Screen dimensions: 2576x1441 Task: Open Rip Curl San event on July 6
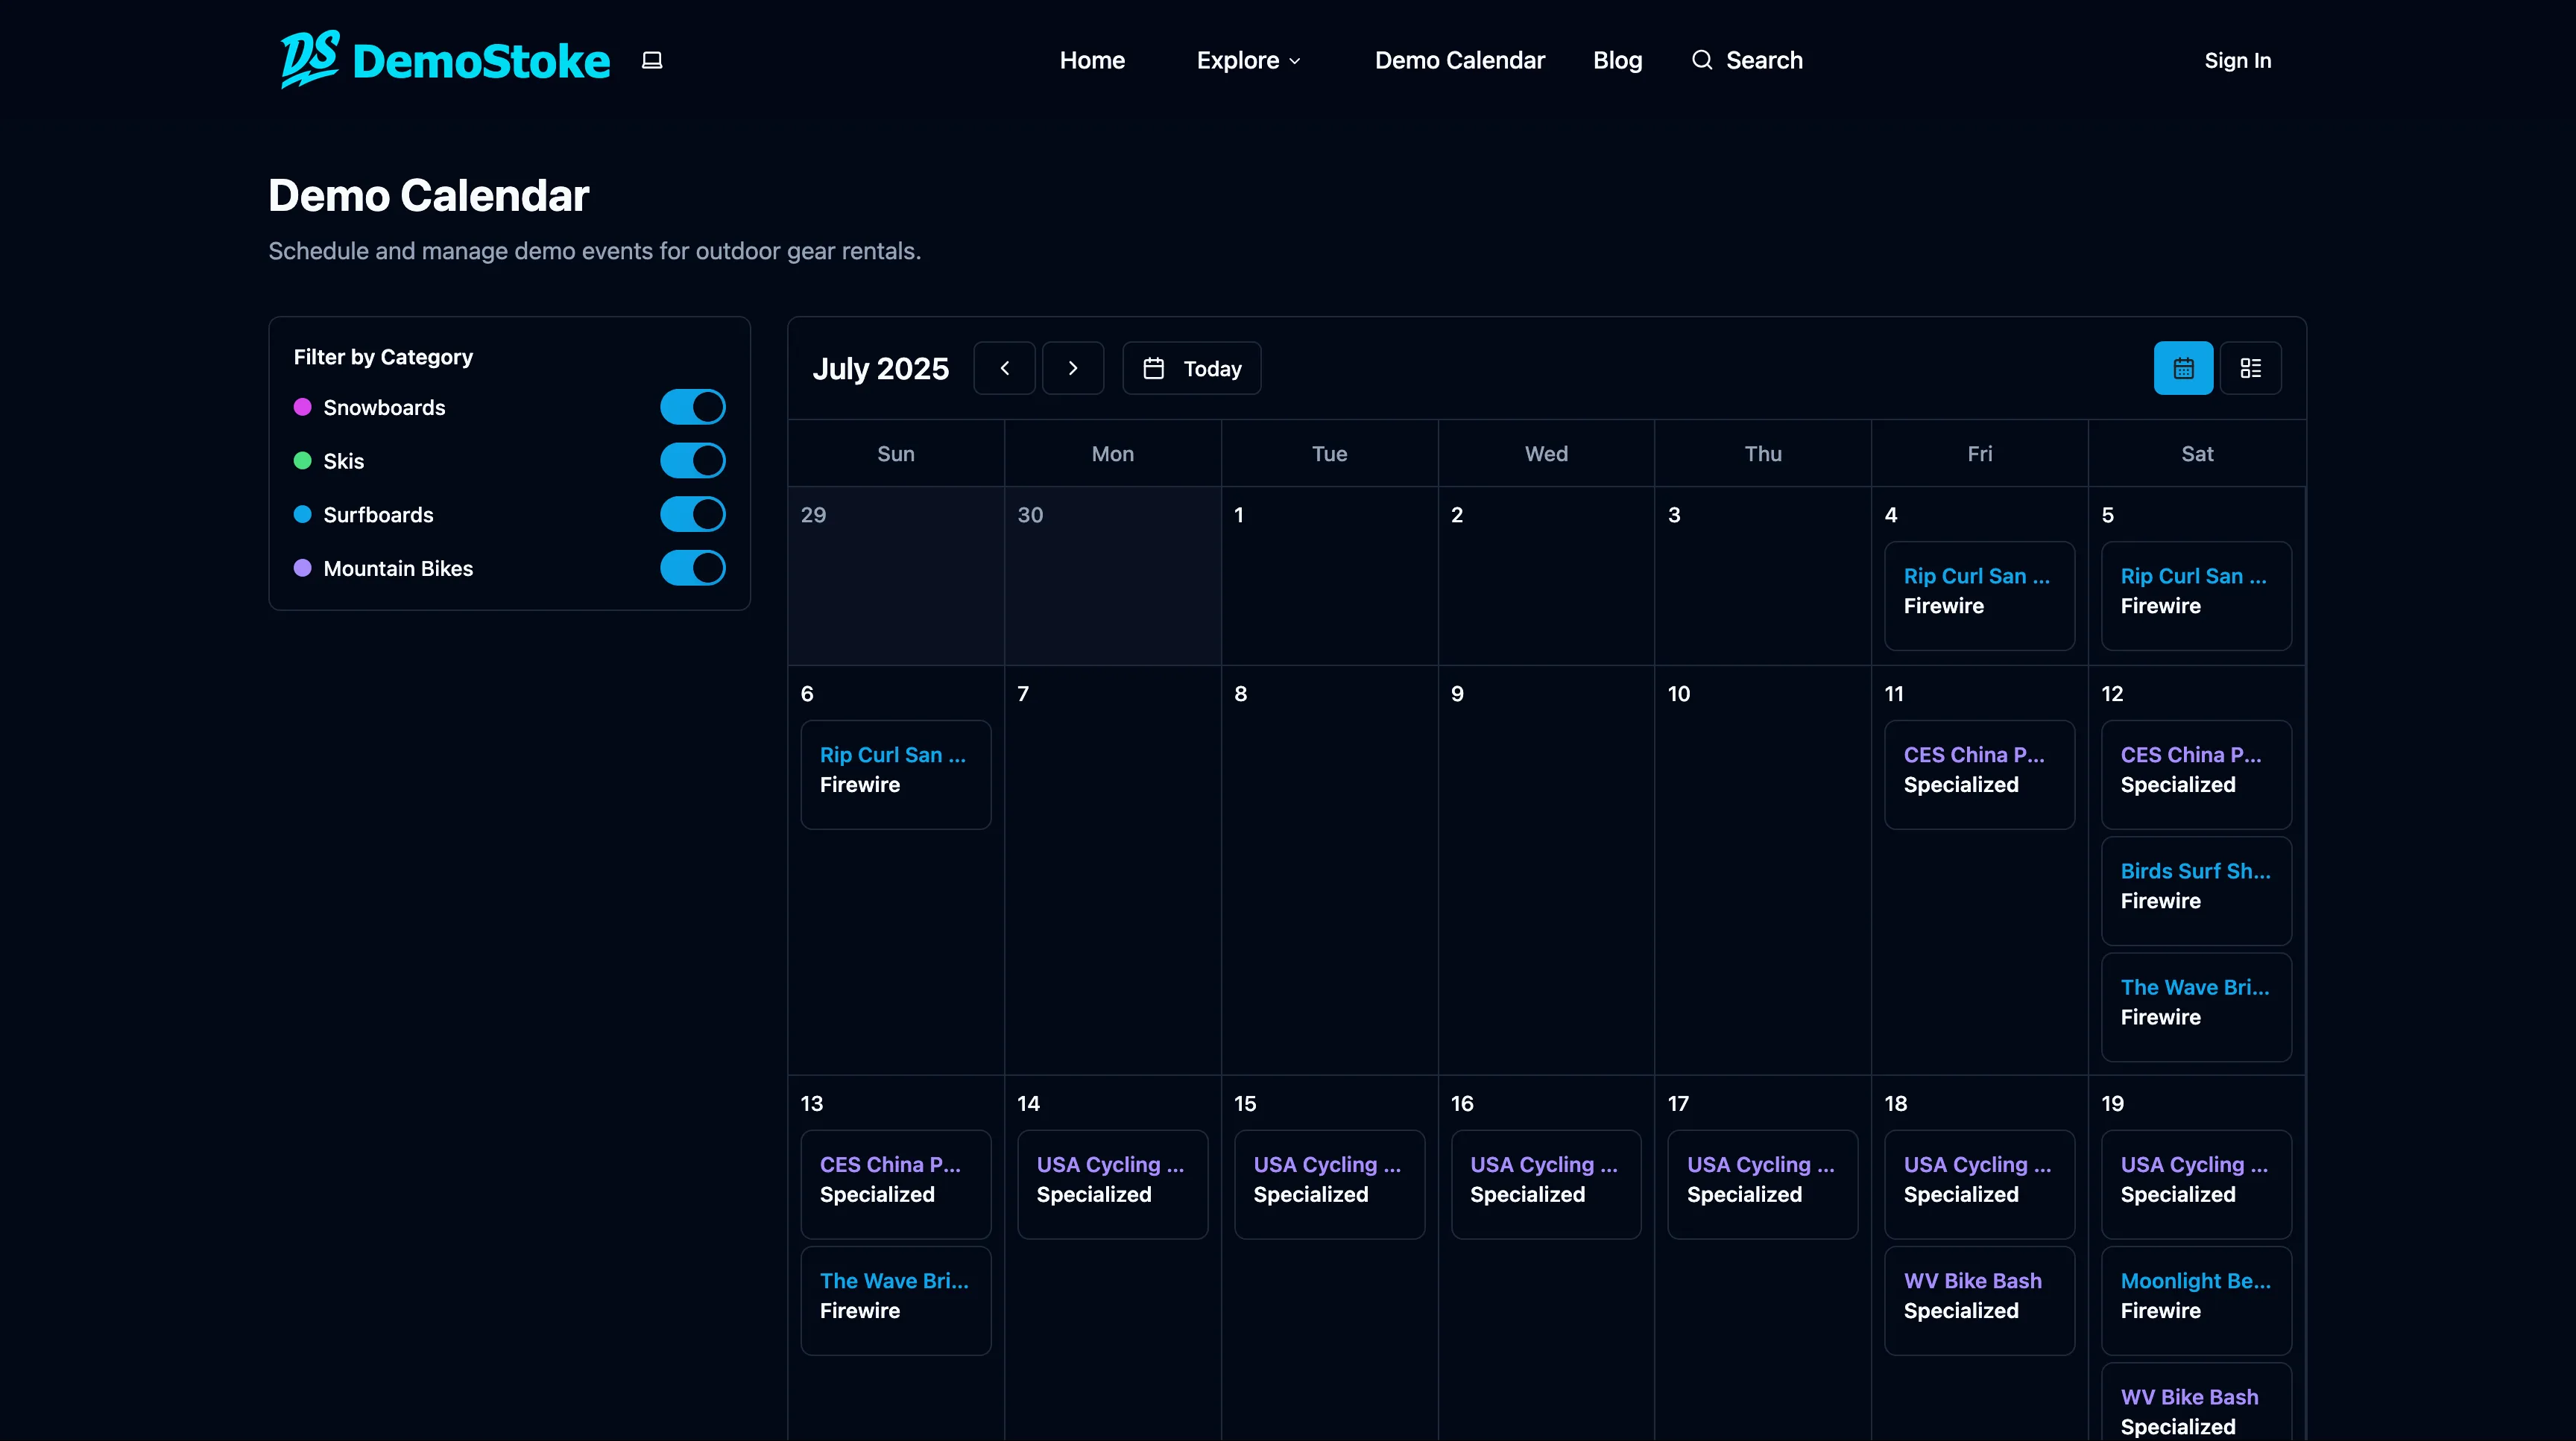895,774
